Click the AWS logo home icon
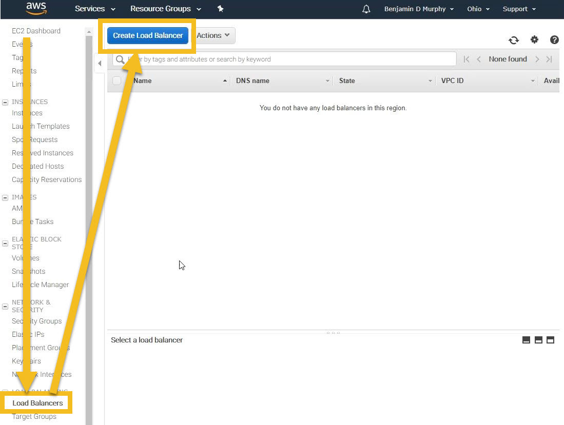564x425 pixels. coord(36,8)
